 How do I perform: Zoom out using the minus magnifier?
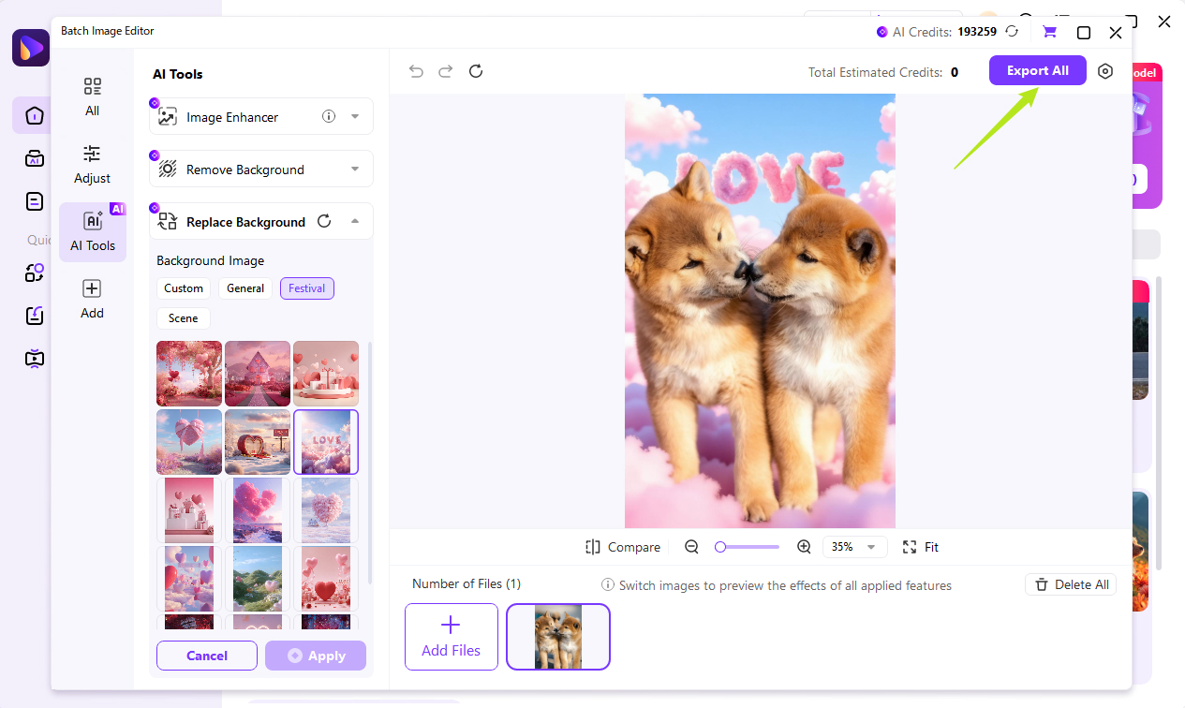point(691,547)
